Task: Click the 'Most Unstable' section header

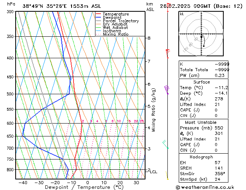Action: pyautogui.click(x=201, y=122)
